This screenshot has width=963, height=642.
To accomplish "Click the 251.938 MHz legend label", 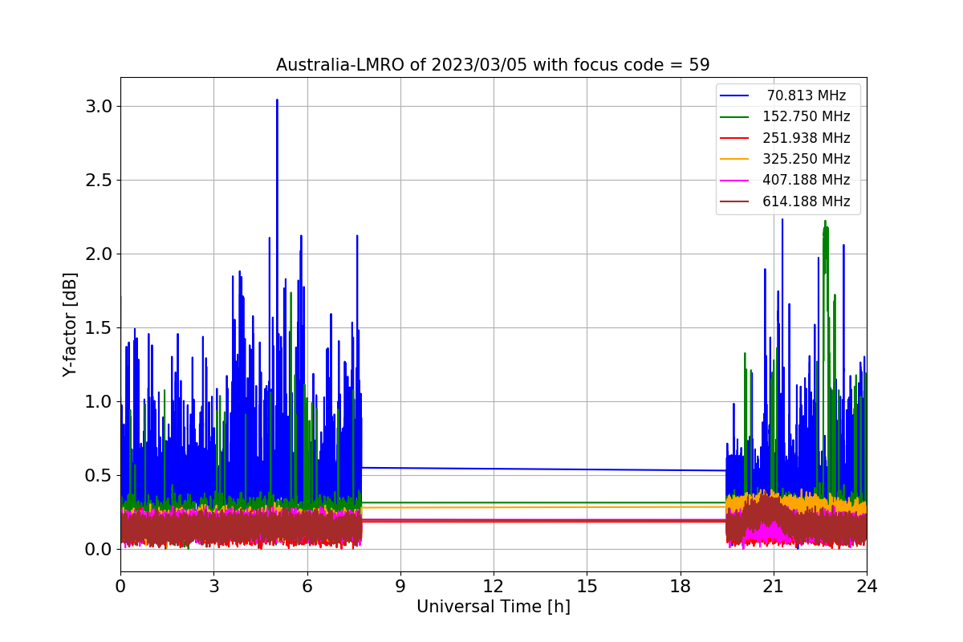I will [807, 138].
